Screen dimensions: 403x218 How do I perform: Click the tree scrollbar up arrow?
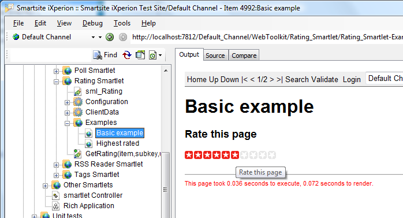point(166,71)
